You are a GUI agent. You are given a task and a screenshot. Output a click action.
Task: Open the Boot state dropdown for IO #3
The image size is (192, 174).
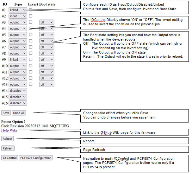pos(46,22)
